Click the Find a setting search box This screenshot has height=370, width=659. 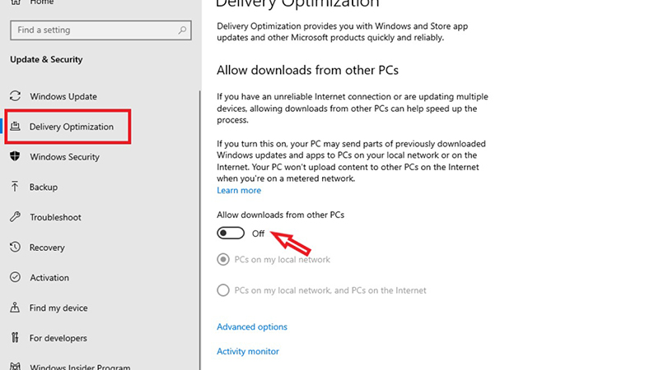[91, 30]
